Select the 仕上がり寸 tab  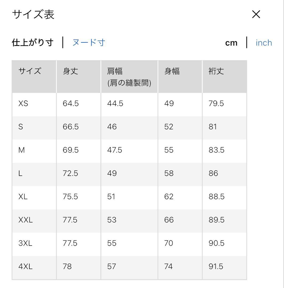click(33, 42)
